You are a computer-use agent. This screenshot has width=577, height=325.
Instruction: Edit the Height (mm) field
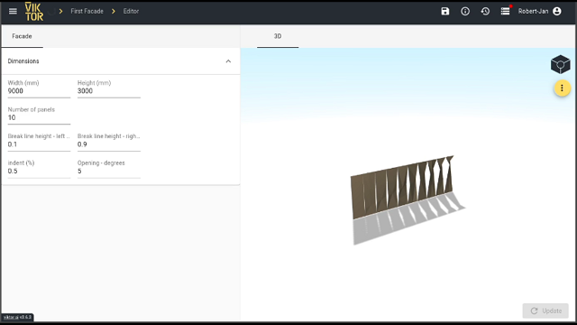(109, 91)
